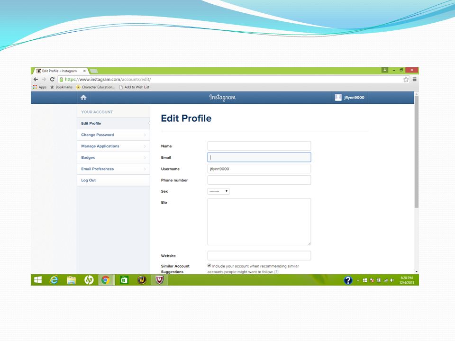Image resolution: width=455 pixels, height=341 pixels.
Task: Click the address bar URL
Action: [108, 80]
